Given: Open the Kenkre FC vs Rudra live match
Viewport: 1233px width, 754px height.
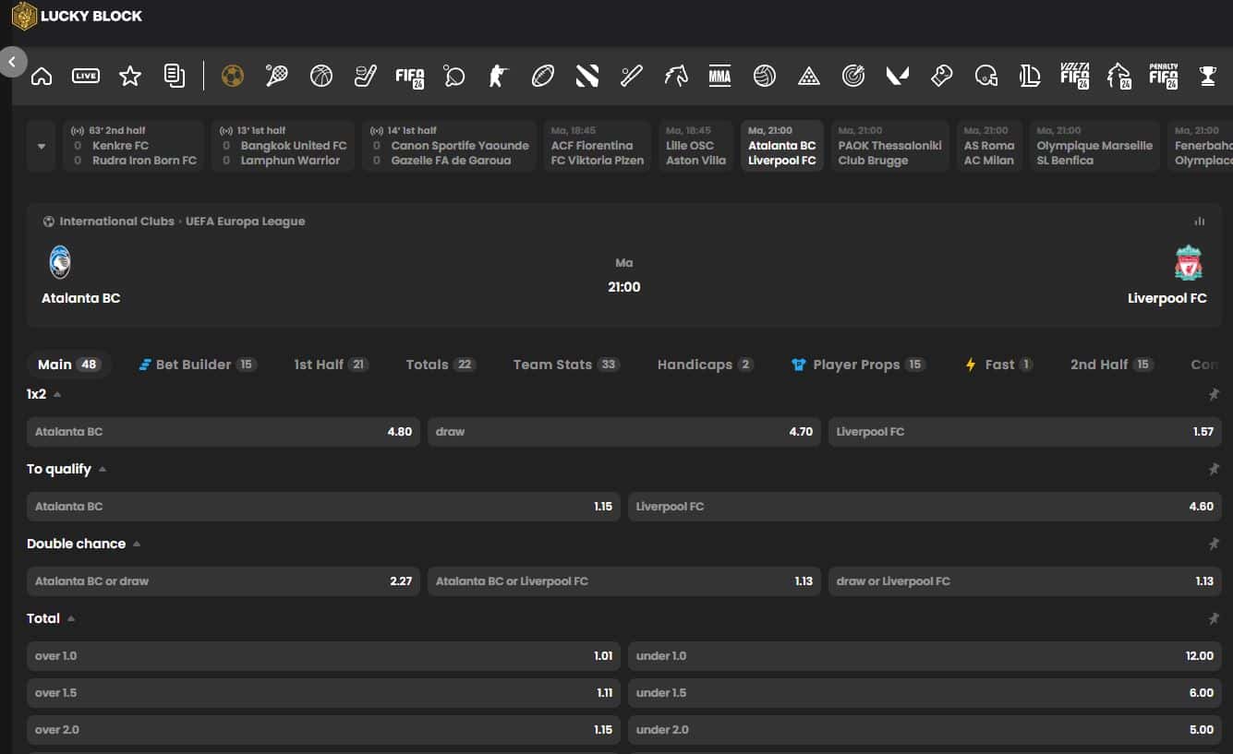Looking at the screenshot, I should [133, 146].
